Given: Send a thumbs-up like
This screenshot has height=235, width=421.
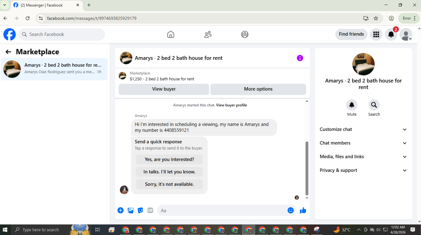Looking at the screenshot, I should [303, 210].
